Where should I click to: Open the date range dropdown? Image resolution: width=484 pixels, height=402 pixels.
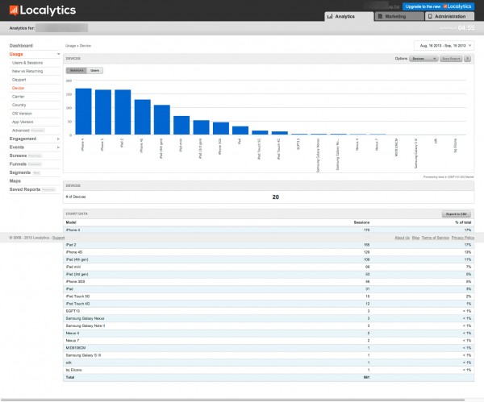tap(444, 46)
